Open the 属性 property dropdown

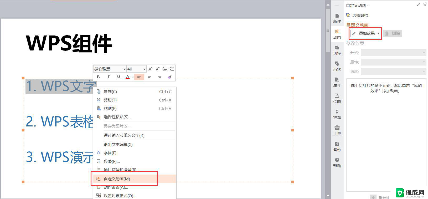[x=393, y=62]
